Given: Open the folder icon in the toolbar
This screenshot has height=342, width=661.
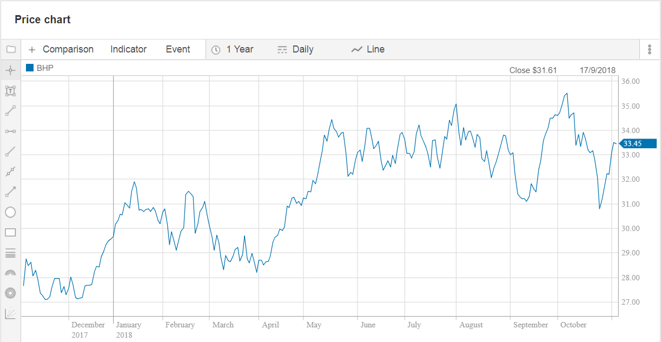Looking at the screenshot, I should (10, 49).
